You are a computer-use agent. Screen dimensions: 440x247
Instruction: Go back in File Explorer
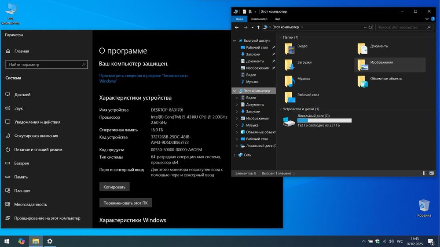coord(237,27)
